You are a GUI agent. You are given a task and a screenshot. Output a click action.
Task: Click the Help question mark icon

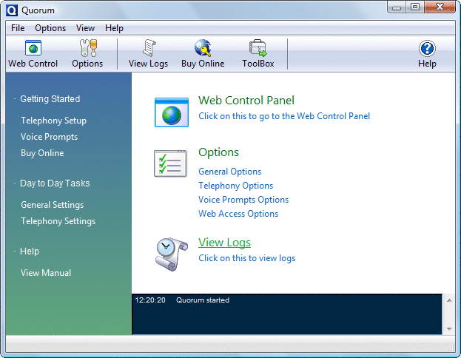pos(427,49)
